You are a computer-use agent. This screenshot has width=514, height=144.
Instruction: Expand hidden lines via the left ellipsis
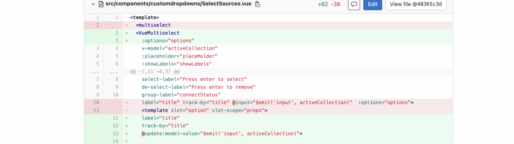point(94,72)
